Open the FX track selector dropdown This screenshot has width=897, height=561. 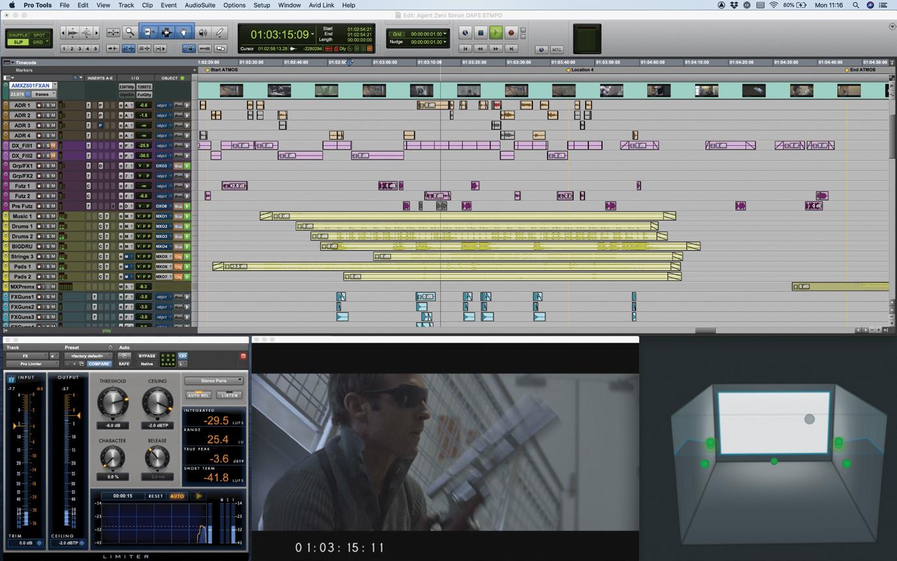tap(26, 356)
